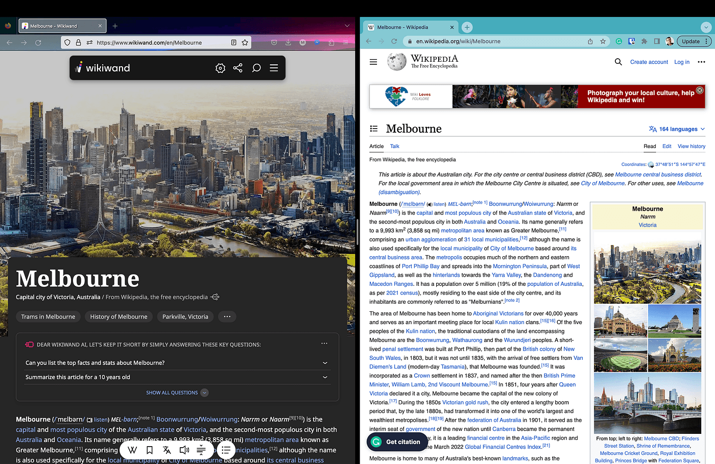Open the Edit tab
This screenshot has width=715, height=464.
[x=667, y=146]
